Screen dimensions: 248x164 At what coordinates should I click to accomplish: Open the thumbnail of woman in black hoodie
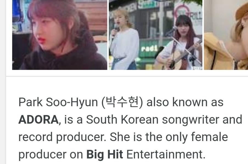(x=60, y=35)
